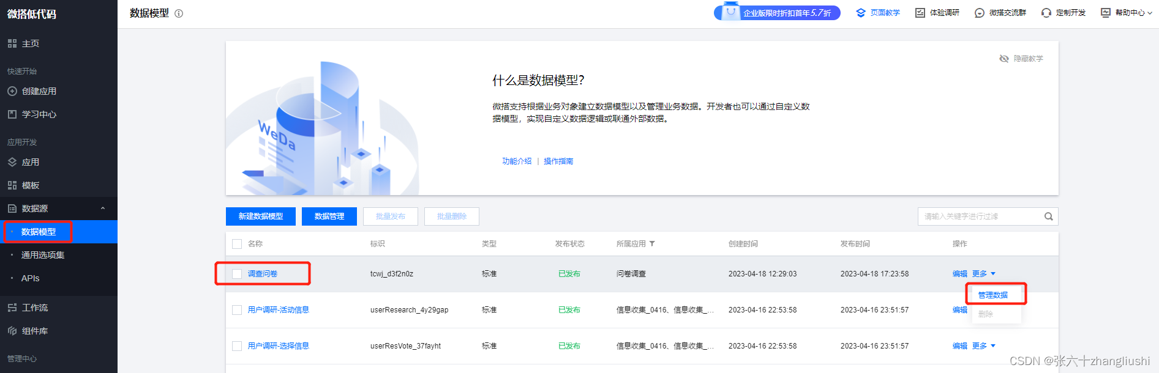Open 更多 dropdown for 调查问卷 row

(984, 274)
